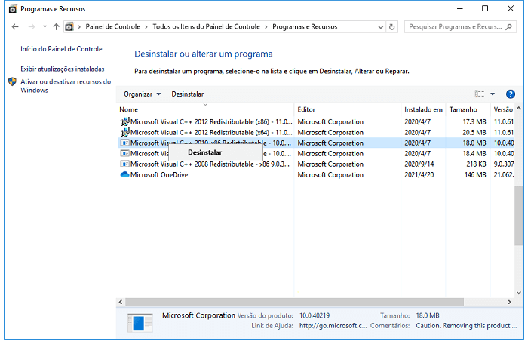Click the 218 KB size cell
The width and height of the screenshot is (528, 344).
click(476, 164)
